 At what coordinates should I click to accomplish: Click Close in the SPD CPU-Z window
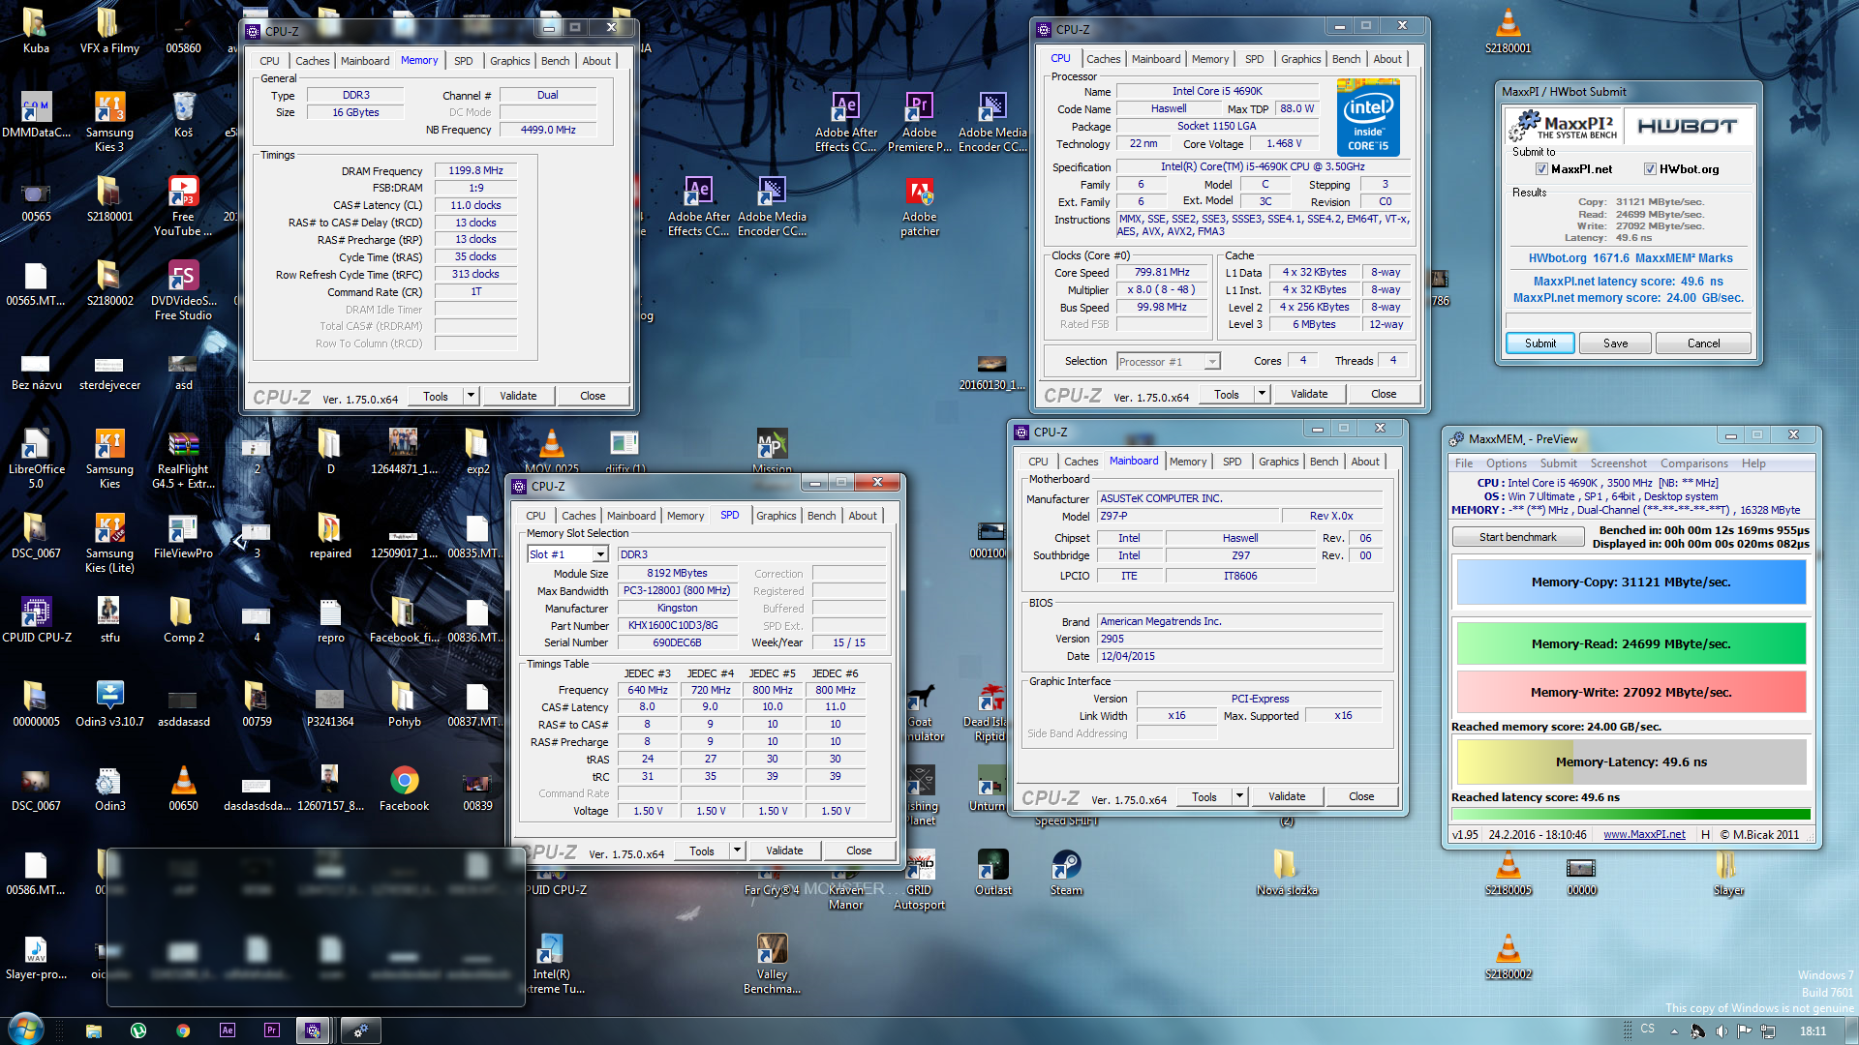tap(859, 851)
